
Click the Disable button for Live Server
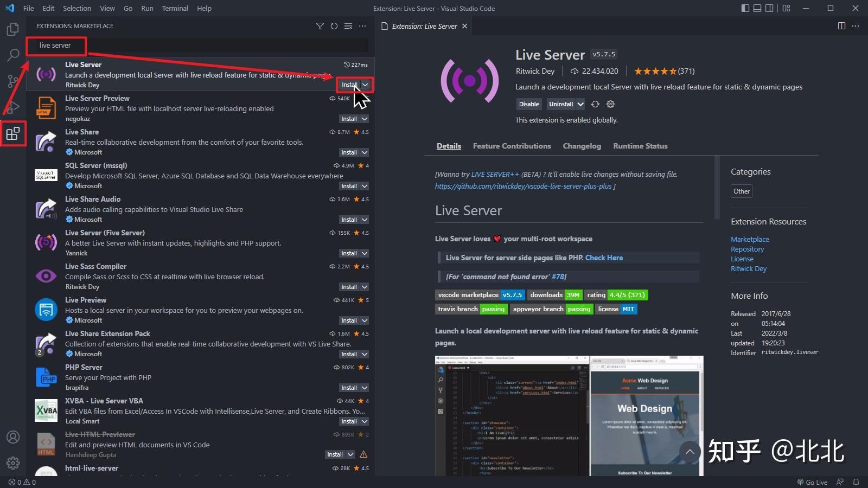pyautogui.click(x=529, y=104)
